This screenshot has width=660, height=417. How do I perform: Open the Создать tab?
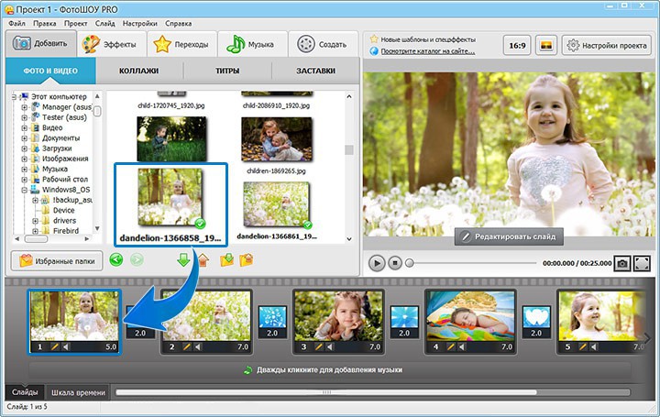323,44
